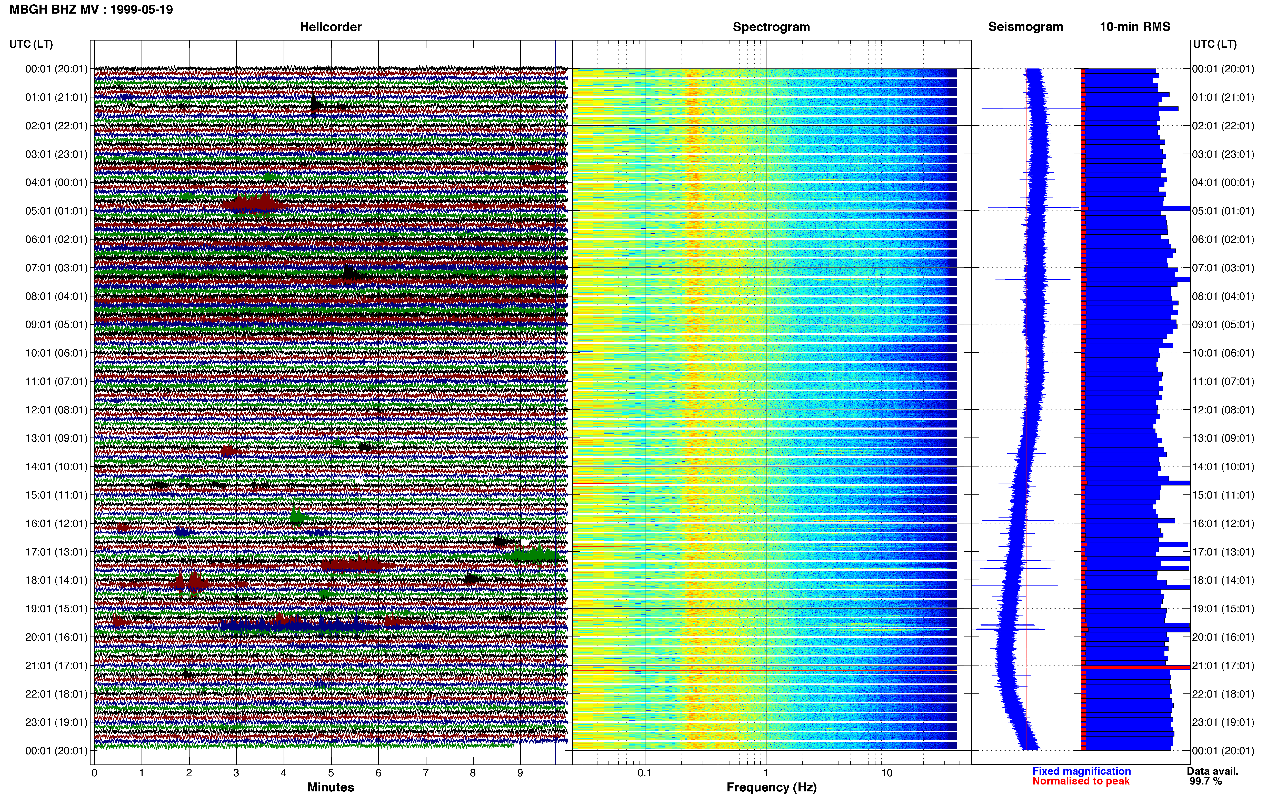
Task: Click '06:01 (02:01)' on the right time axis
Action: (x=1223, y=239)
